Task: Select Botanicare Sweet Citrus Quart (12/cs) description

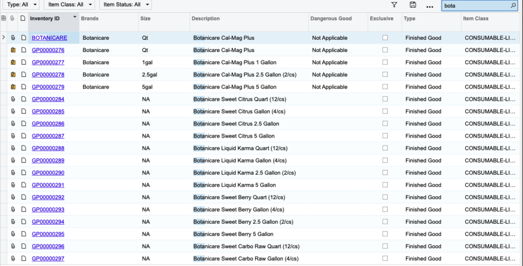Action: pyautogui.click(x=240, y=99)
